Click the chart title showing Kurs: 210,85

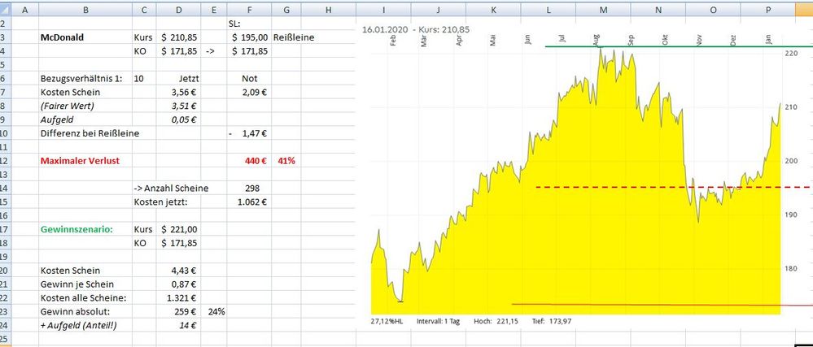(433, 28)
